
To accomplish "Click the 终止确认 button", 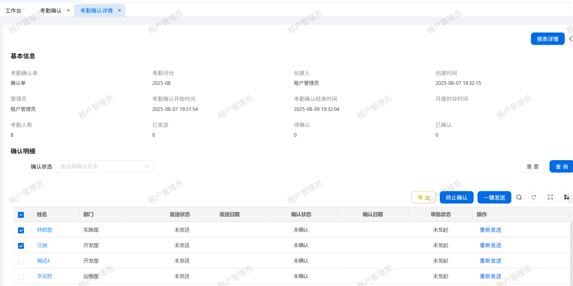I will click(457, 198).
